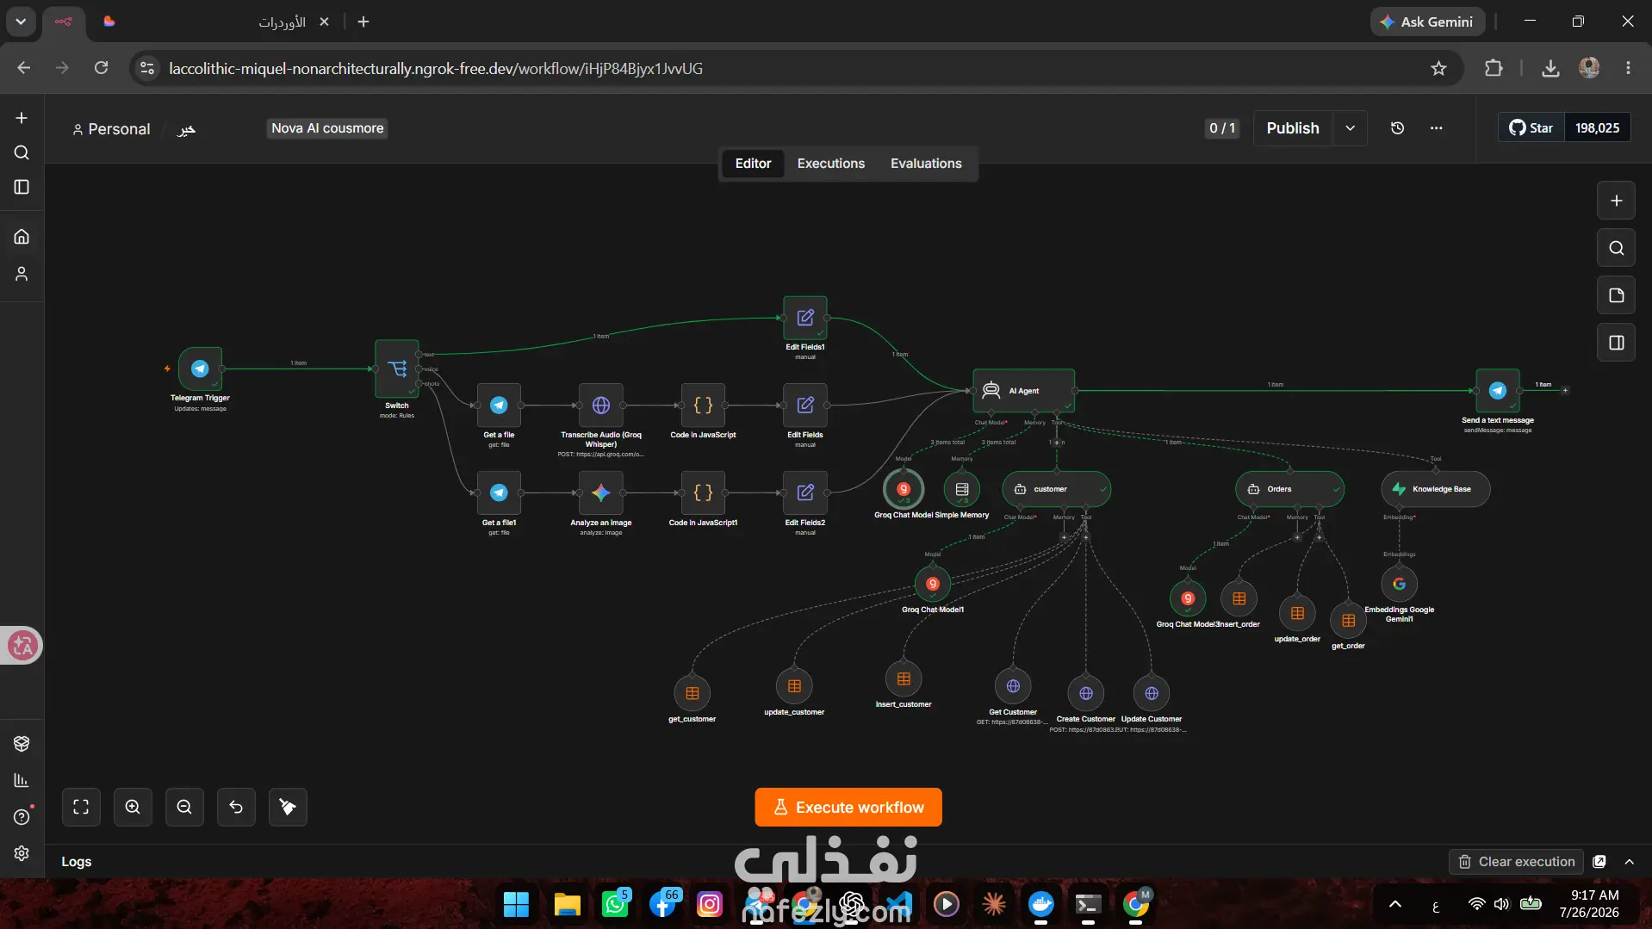
Task: Open Embeddings Google Gemini1 node
Action: [1400, 584]
